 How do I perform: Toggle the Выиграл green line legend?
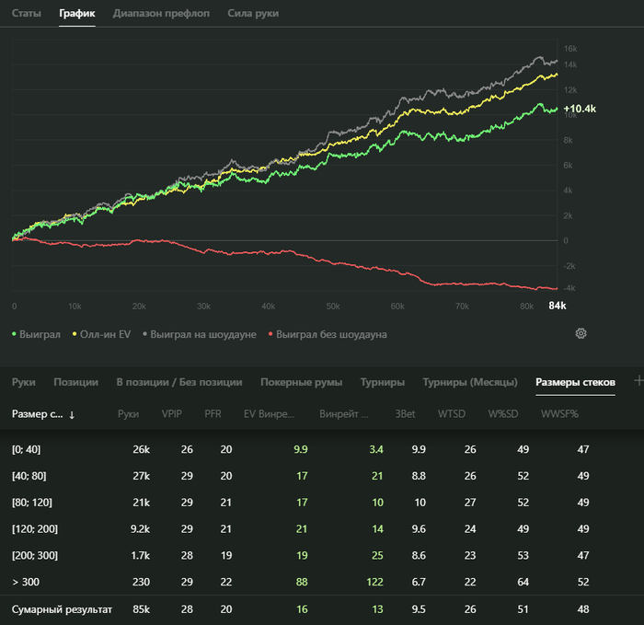tap(36, 334)
